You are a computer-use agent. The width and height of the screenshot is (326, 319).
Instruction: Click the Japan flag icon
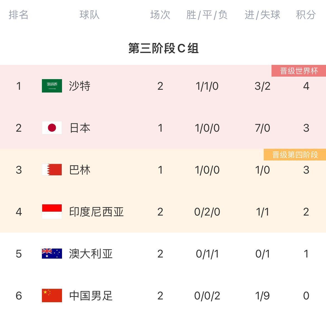pos(52,128)
